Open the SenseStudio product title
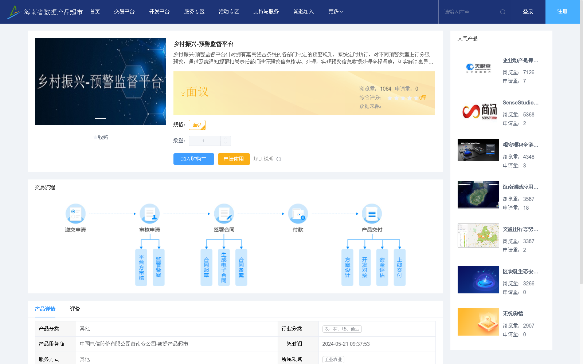Screen dimensions: 583x364 click(x=520, y=103)
